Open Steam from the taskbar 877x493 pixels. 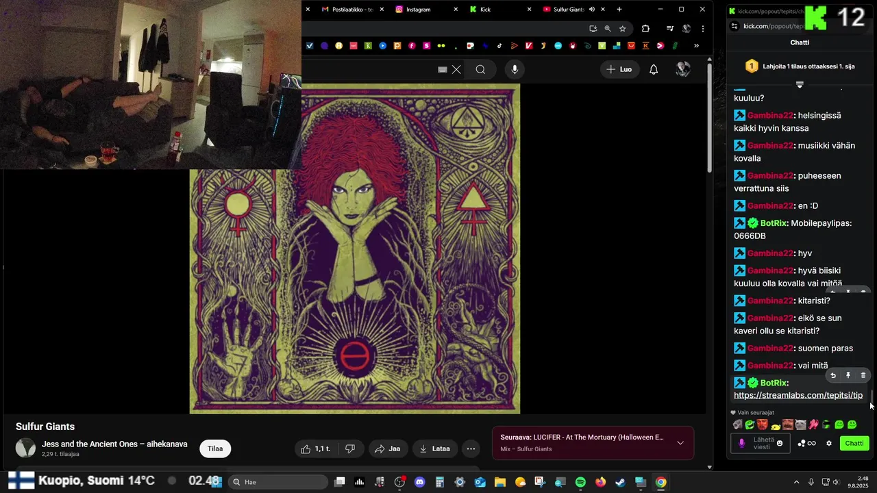[x=620, y=482]
